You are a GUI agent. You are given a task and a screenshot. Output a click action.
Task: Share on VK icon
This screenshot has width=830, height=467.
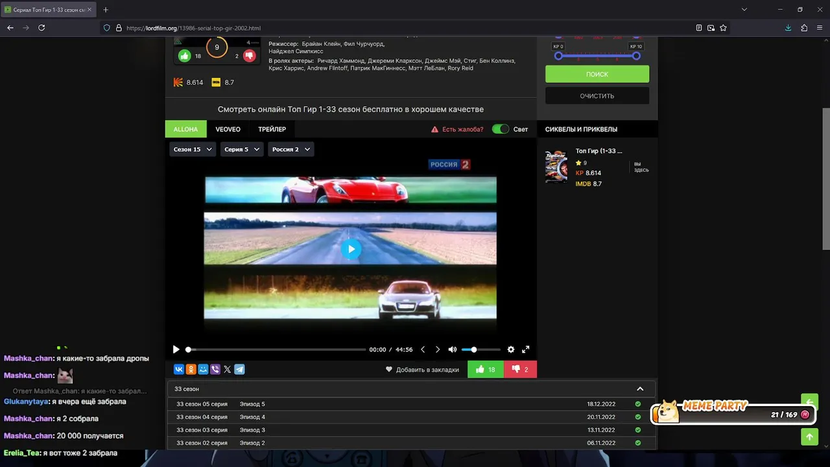pyautogui.click(x=179, y=369)
